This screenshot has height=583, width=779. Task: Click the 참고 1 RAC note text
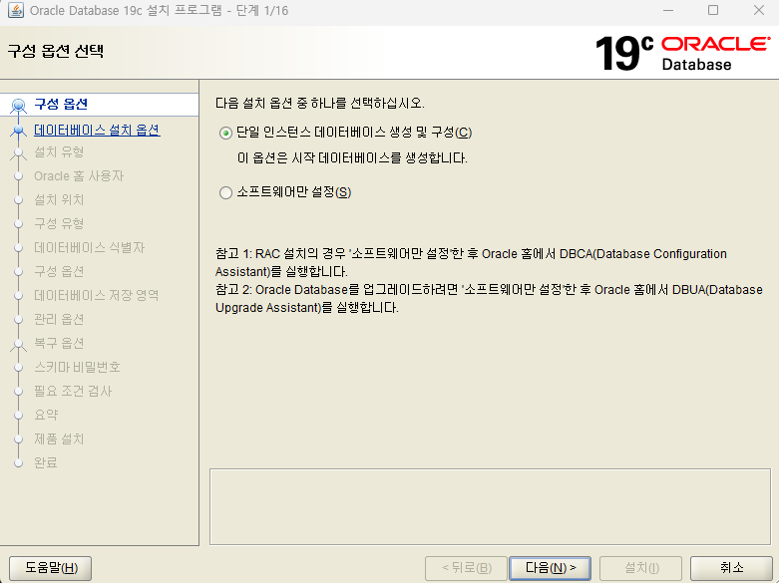click(471, 263)
